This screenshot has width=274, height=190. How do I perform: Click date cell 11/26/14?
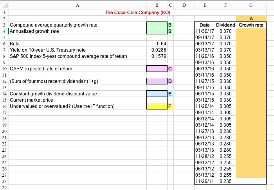coord(205,106)
